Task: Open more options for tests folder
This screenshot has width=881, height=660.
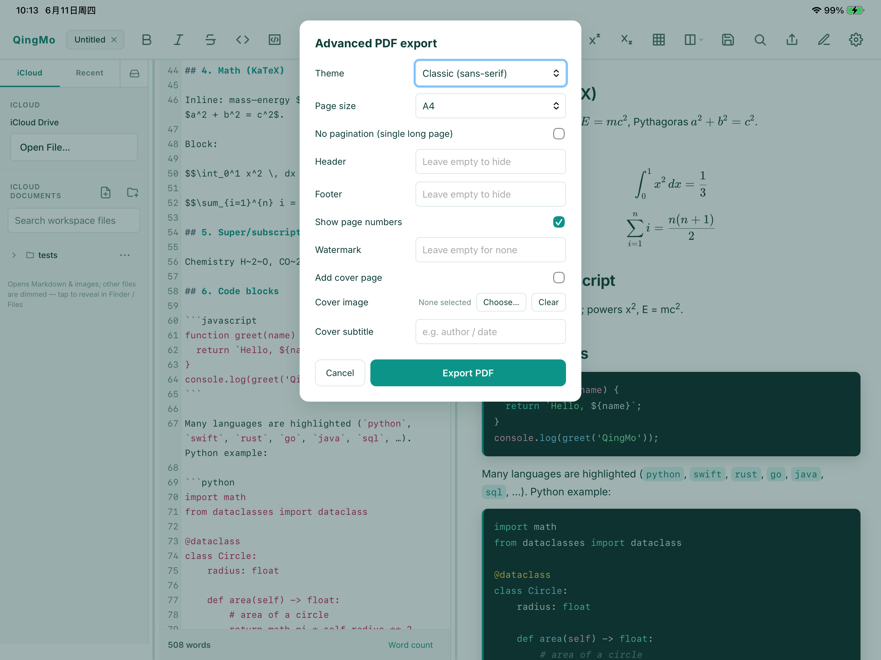Action: coord(125,255)
